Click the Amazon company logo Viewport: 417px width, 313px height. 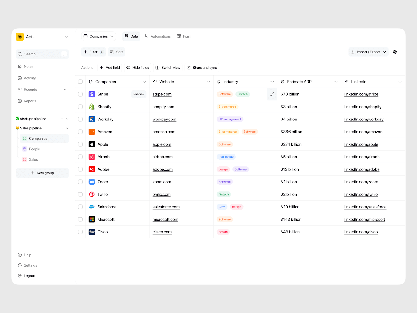click(x=92, y=132)
